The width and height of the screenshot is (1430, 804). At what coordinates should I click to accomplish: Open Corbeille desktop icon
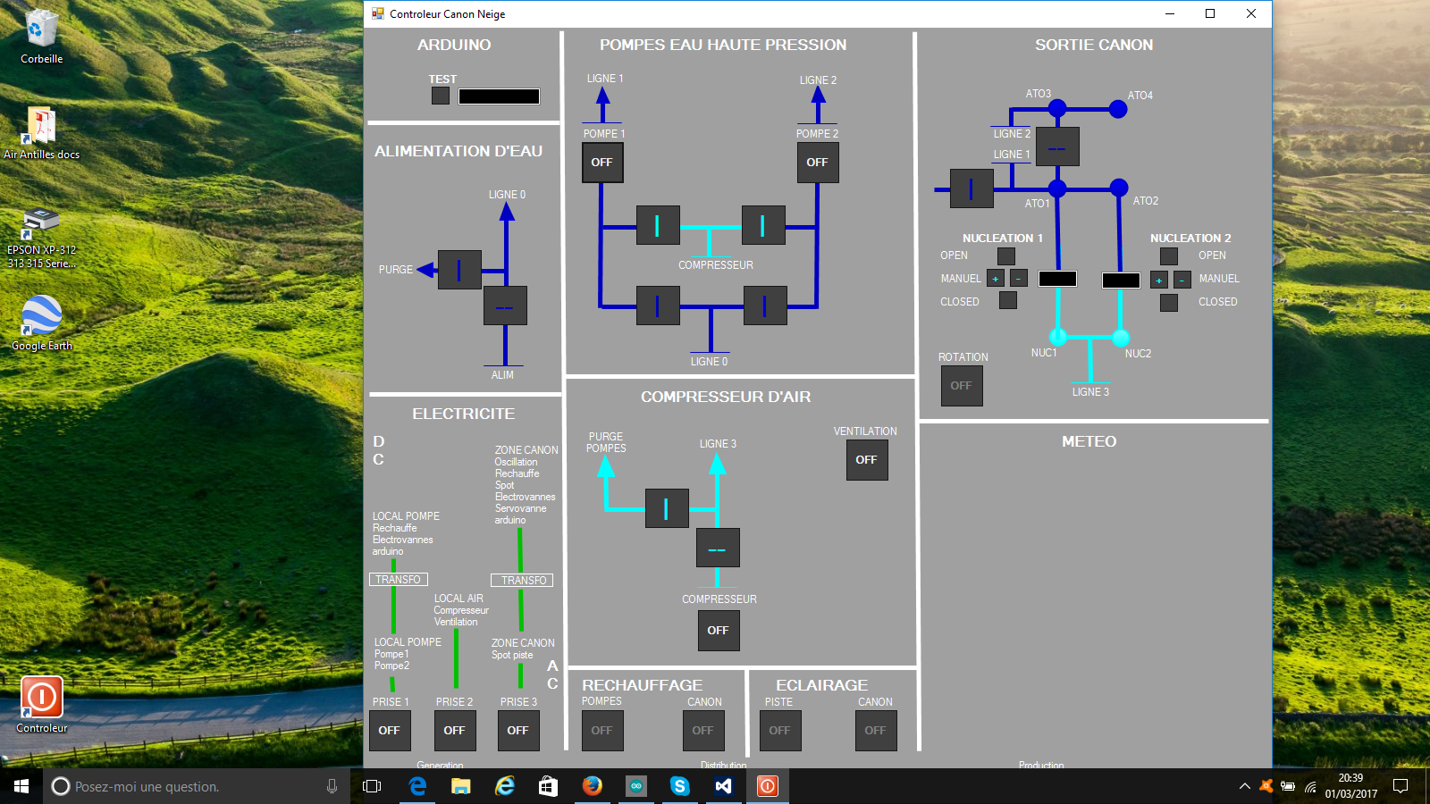[42, 37]
